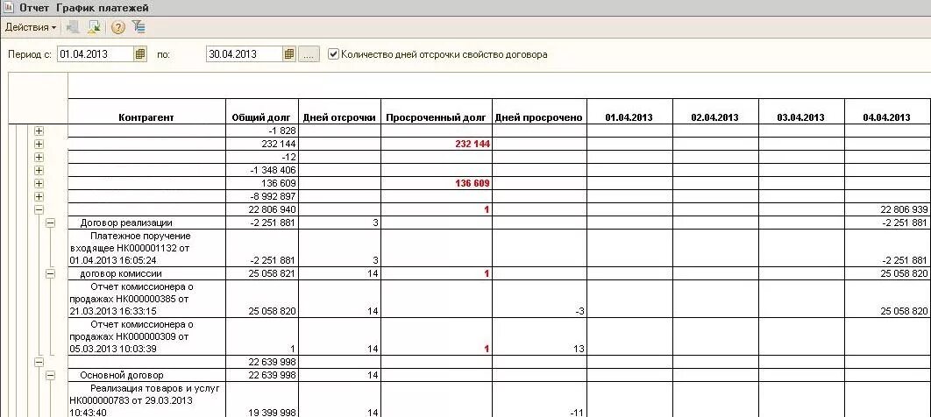Click the Период с date field 01.04.2013
This screenshot has width=931, height=417.
coord(96,54)
